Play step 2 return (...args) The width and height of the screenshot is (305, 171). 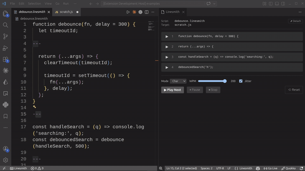tap(167, 47)
